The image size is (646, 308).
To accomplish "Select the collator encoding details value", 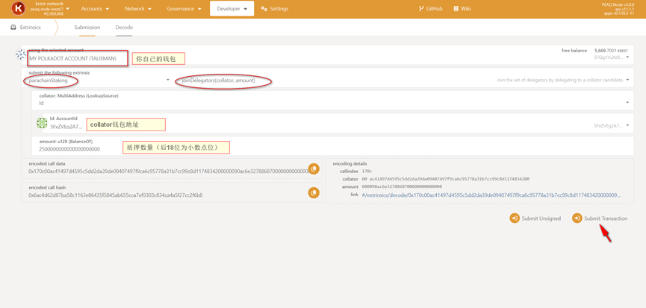I will (445, 179).
